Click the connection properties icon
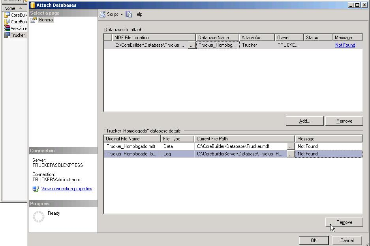Viewport: 370px width, 246px height. (36, 189)
